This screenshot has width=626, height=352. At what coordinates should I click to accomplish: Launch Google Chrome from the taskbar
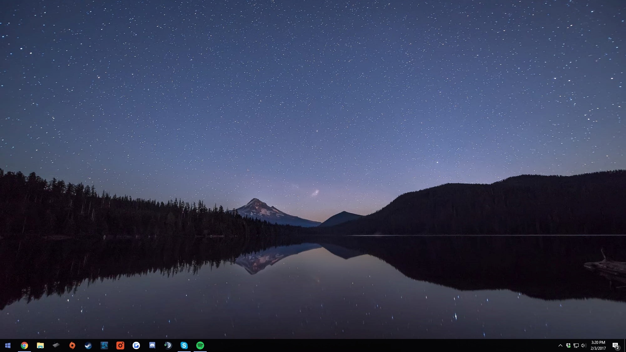pos(24,345)
